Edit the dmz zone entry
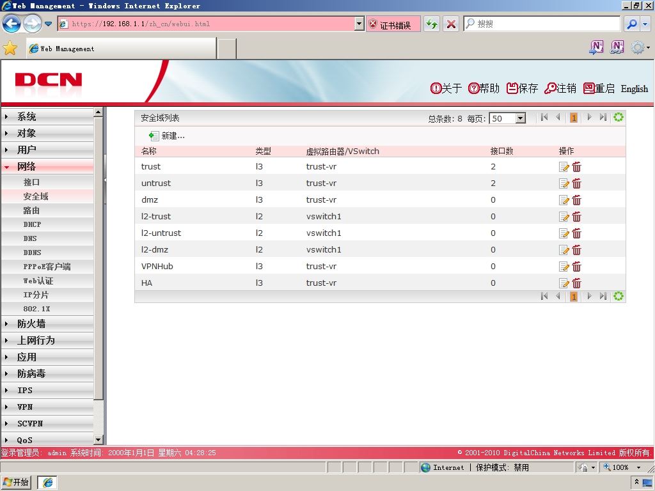The width and height of the screenshot is (655, 491). tap(564, 200)
